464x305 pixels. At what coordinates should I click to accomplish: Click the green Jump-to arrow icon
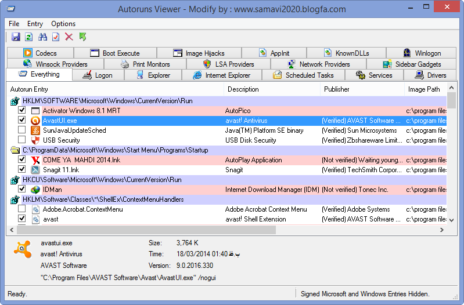pos(82,37)
